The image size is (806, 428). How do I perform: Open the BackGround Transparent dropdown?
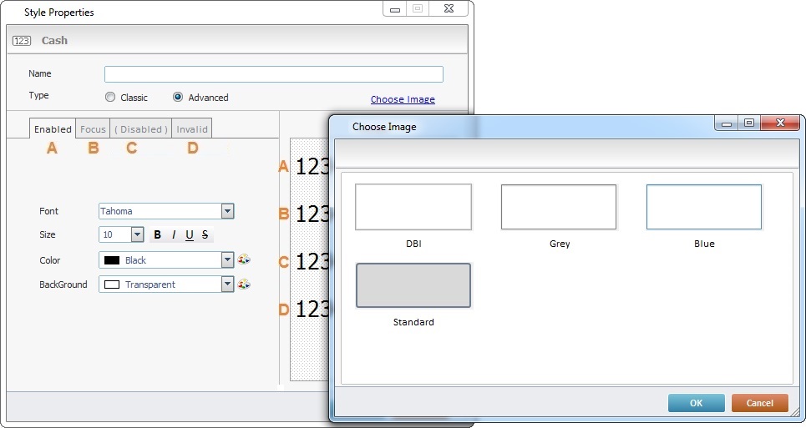coord(227,284)
